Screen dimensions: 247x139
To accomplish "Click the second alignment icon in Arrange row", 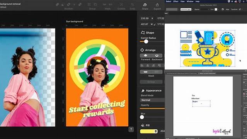I will [148, 65].
